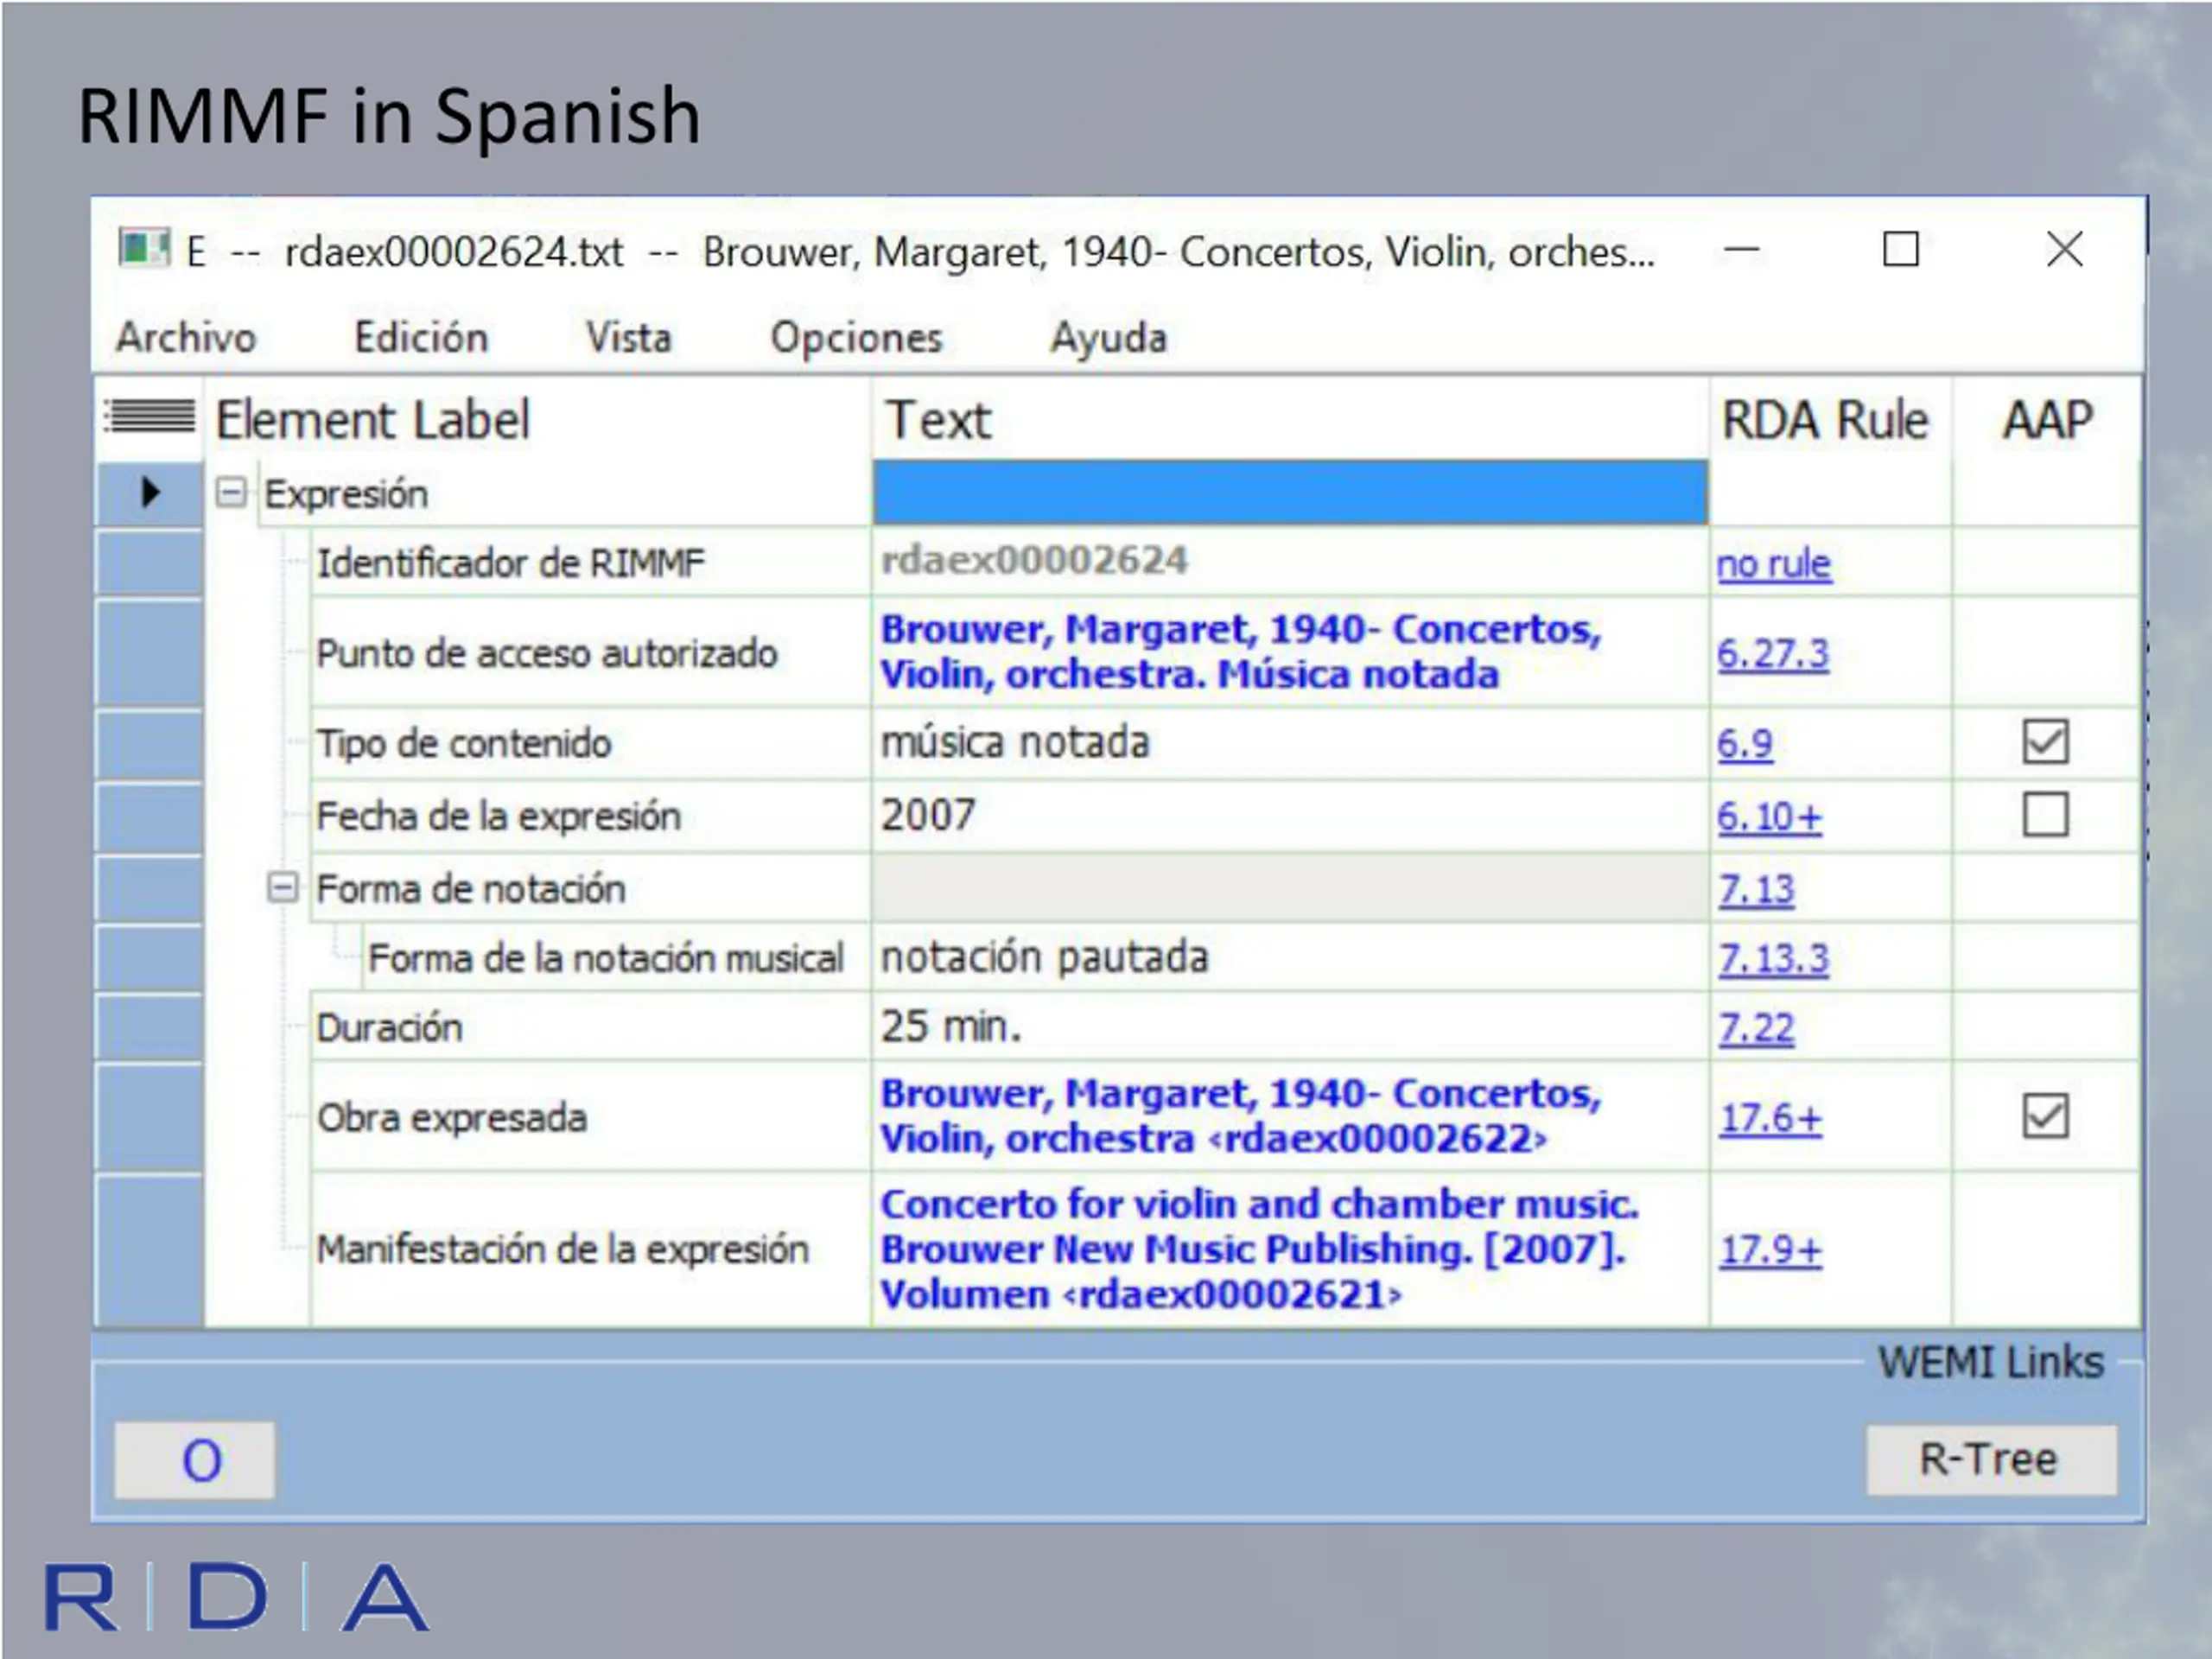2212x1659 pixels.
Task: Open the Edición menu
Action: (x=421, y=338)
